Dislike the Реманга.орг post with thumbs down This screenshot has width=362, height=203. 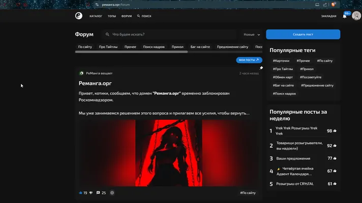point(91,193)
